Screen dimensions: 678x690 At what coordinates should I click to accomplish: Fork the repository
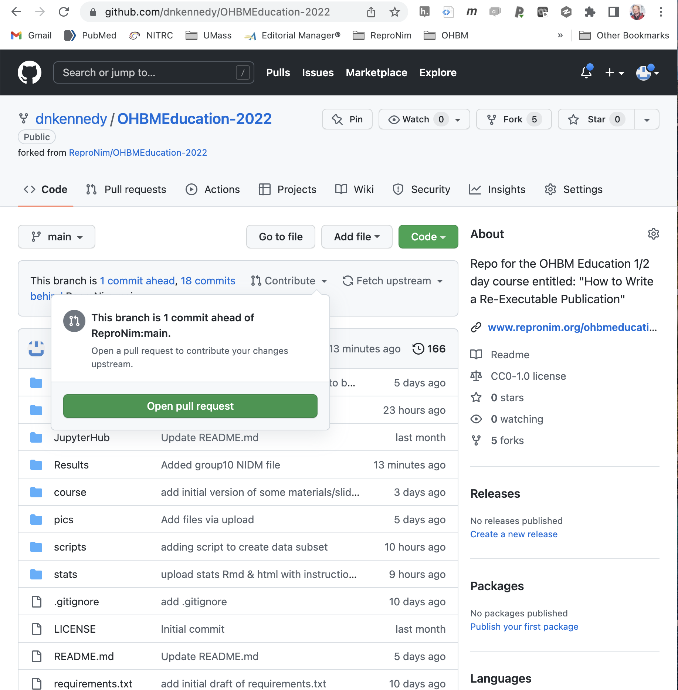(x=514, y=119)
